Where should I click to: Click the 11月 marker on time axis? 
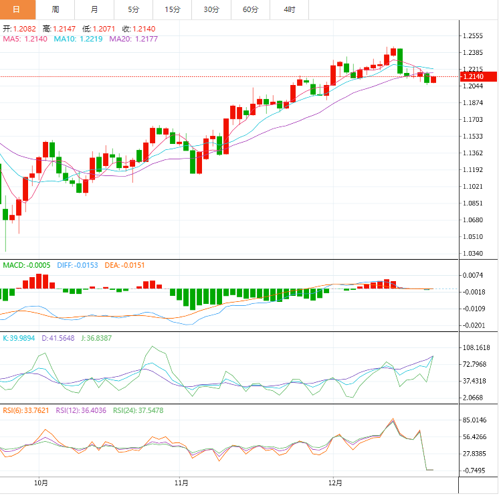(181, 482)
